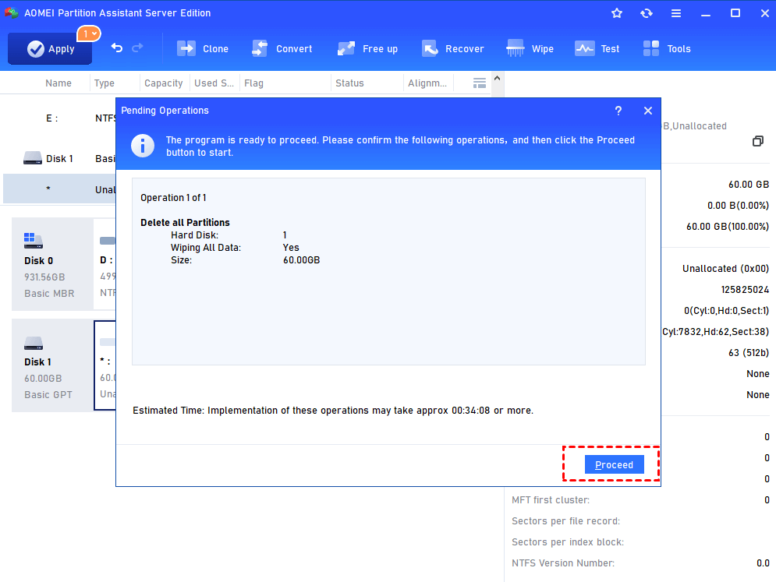This screenshot has height=582, width=776.
Task: Open the Wipe tool
Action: pyautogui.click(x=530, y=48)
